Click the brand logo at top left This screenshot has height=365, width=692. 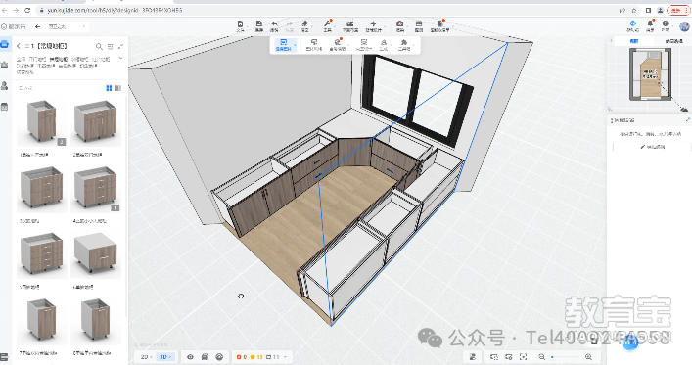(14, 27)
